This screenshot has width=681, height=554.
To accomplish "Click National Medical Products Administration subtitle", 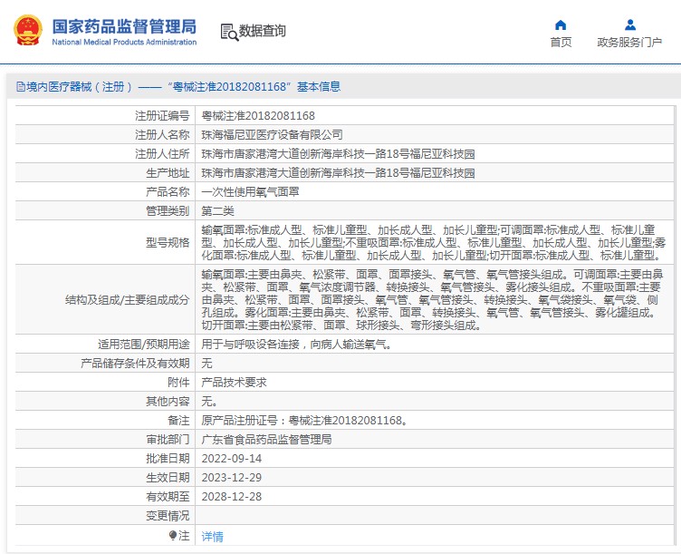I will [x=124, y=43].
